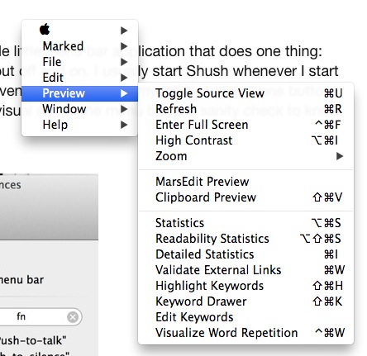Viewport: 367px width, 356px height.
Task: Select Clipboard Preview
Action: [245, 197]
